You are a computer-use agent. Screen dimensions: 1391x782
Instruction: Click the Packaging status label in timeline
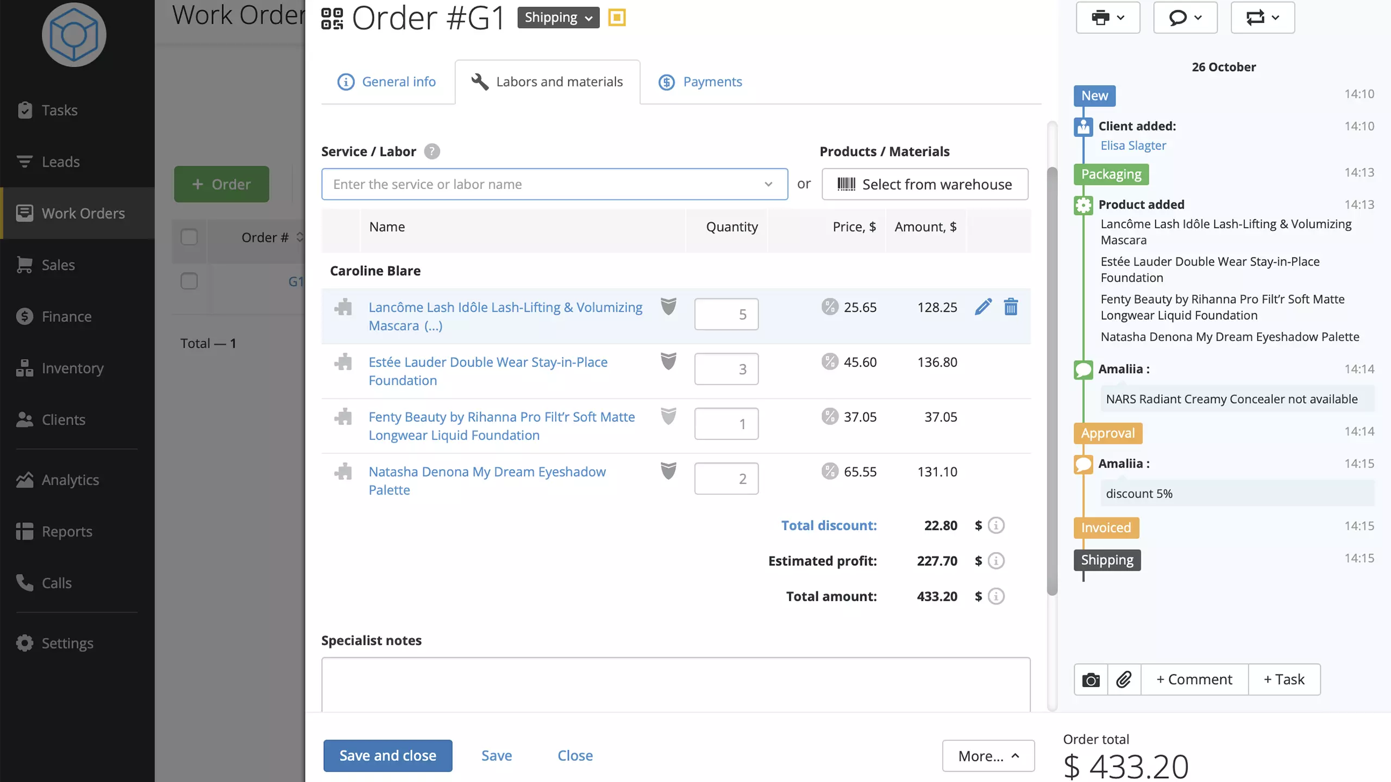point(1111,174)
